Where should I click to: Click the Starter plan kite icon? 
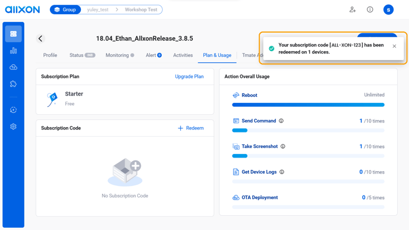point(52,99)
